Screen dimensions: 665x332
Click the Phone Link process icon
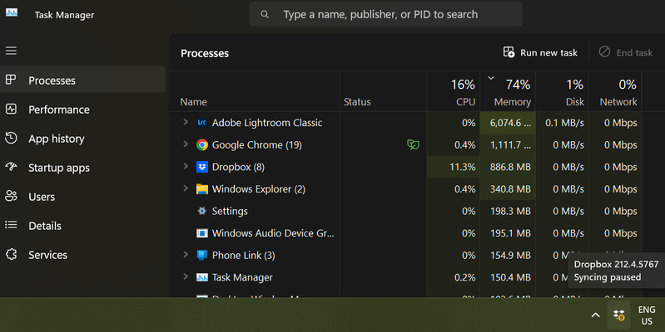tap(201, 255)
